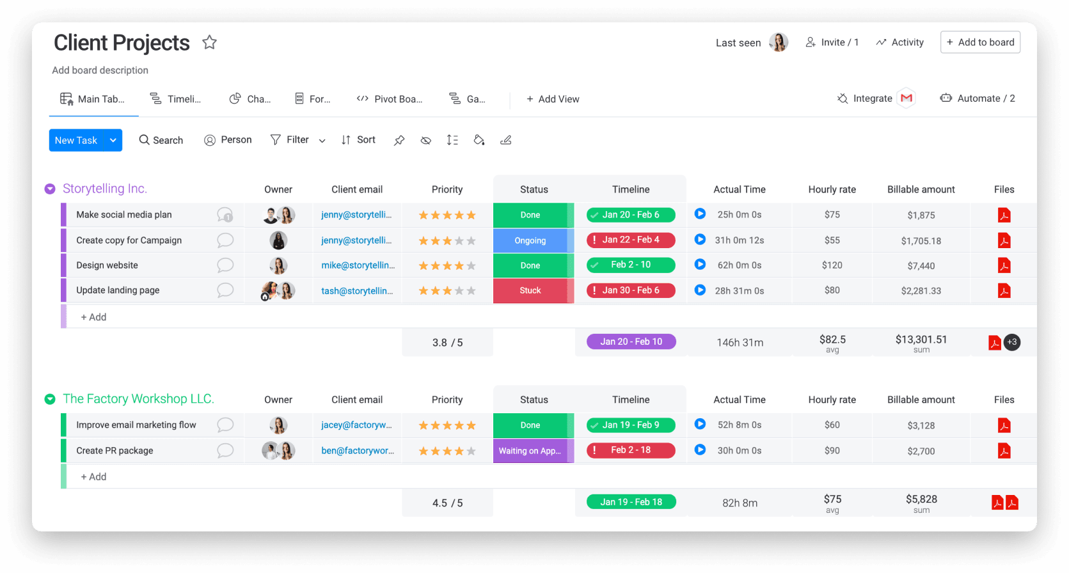Image resolution: width=1069 pixels, height=573 pixels.
Task: Open PDF file for Make social media plan
Action: (1004, 215)
